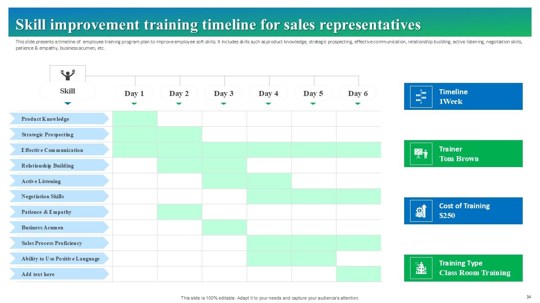The image size is (540, 303).
Task: Click the skill person icon above Skill
Action: coord(67,74)
